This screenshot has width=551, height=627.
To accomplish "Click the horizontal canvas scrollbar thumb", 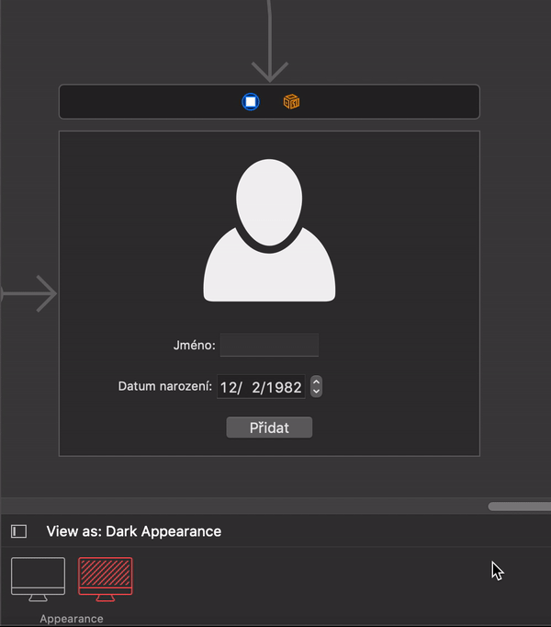I will click(520, 507).
